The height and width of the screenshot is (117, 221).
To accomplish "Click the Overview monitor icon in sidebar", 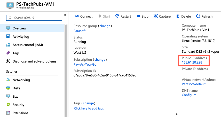I will pos(8,28).
